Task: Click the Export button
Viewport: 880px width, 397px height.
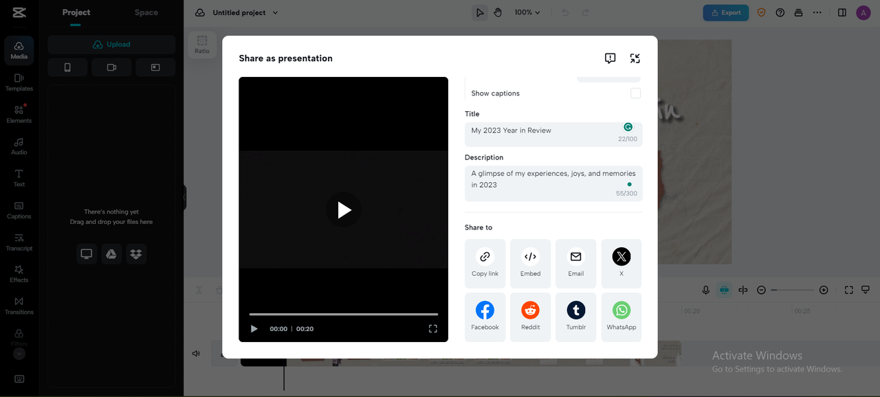Action: click(726, 12)
